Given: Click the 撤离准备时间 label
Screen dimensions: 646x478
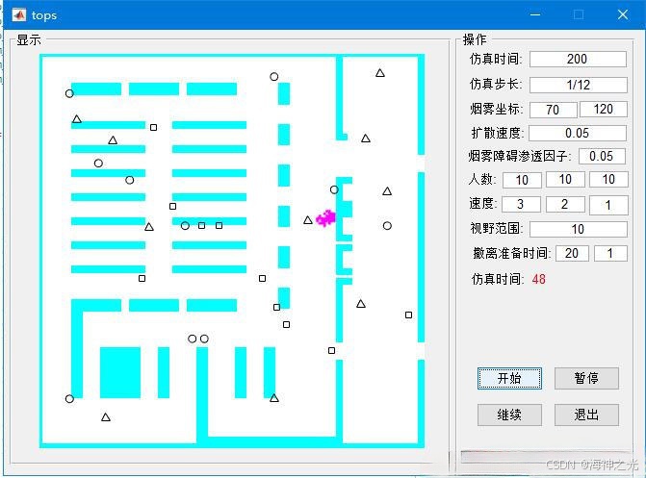Looking at the screenshot, I should point(512,253).
